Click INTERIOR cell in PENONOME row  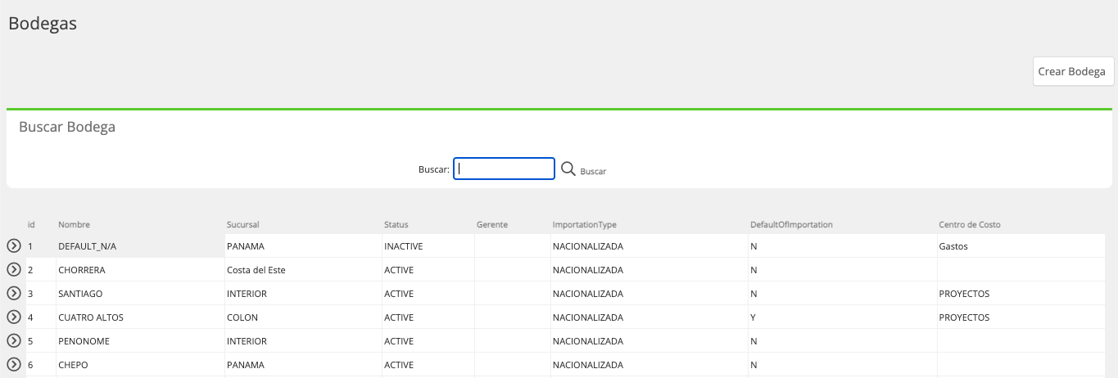tap(302, 341)
